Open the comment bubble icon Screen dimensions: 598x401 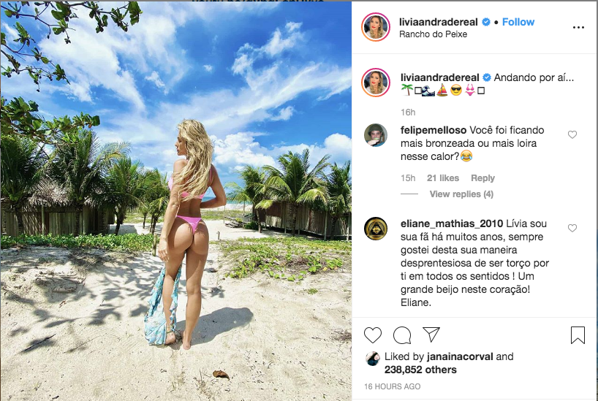coord(402,335)
